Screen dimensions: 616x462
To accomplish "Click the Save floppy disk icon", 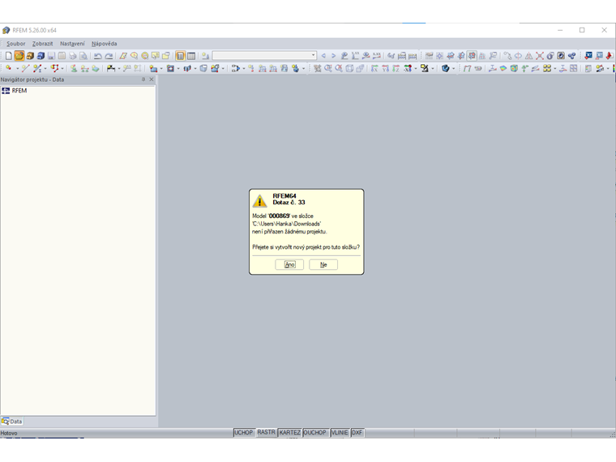I will point(51,56).
